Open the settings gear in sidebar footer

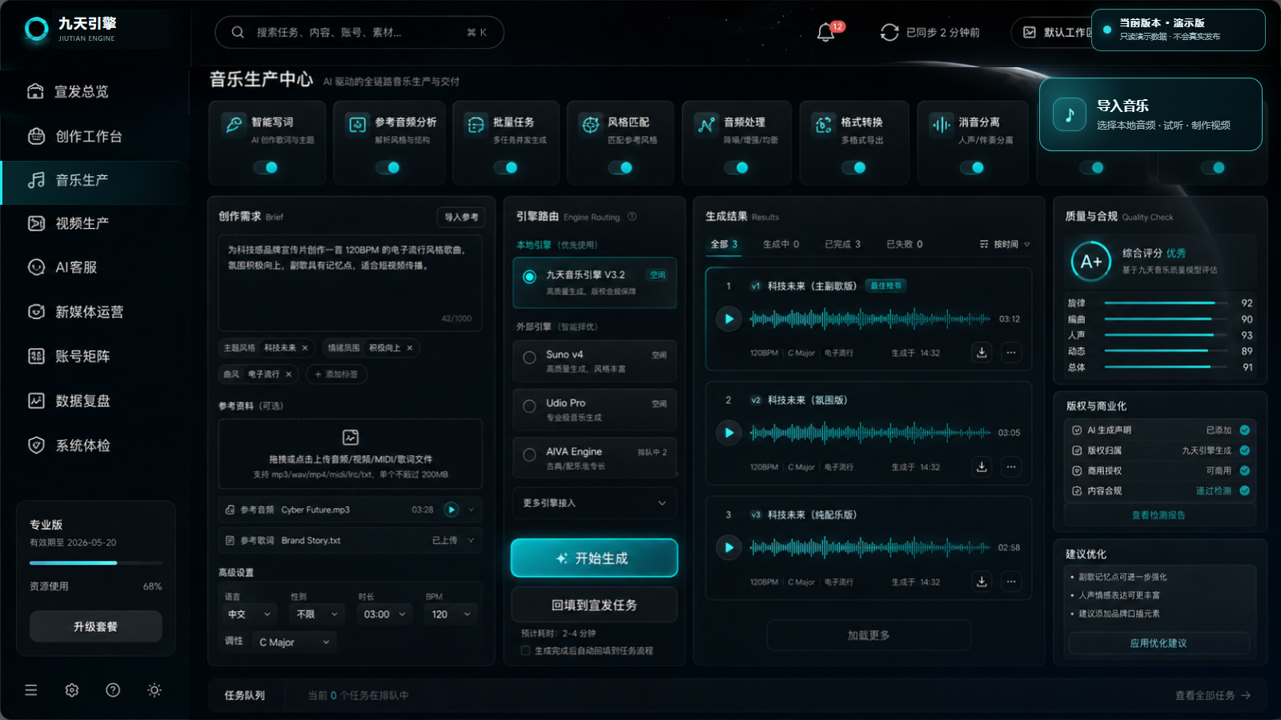[x=72, y=690]
